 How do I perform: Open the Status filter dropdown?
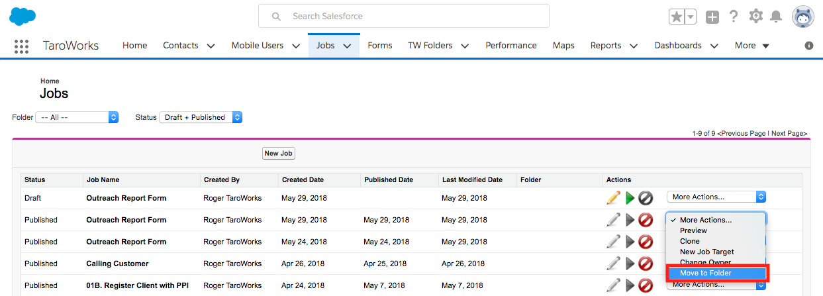click(x=201, y=117)
